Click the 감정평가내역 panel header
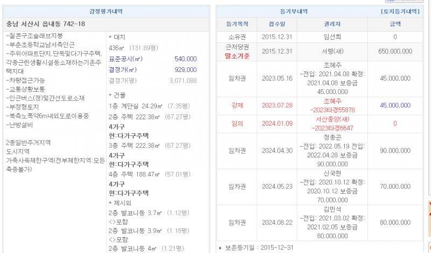 click(106, 11)
